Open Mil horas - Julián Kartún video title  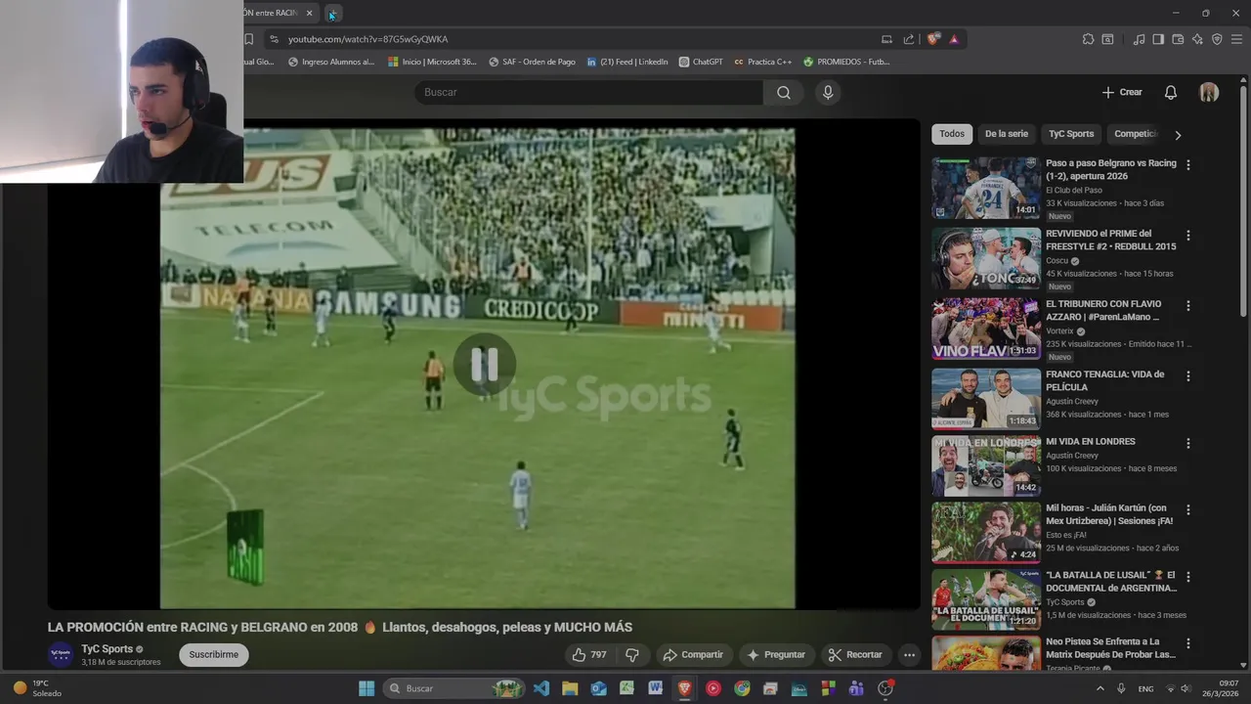(1109, 514)
